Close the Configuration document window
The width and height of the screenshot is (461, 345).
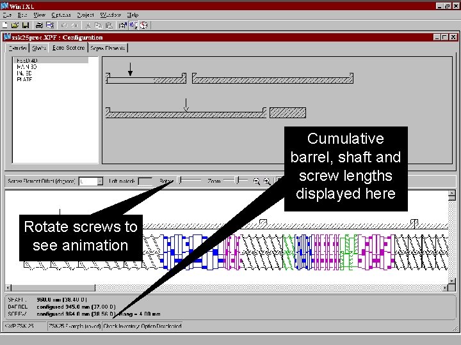coord(453,37)
